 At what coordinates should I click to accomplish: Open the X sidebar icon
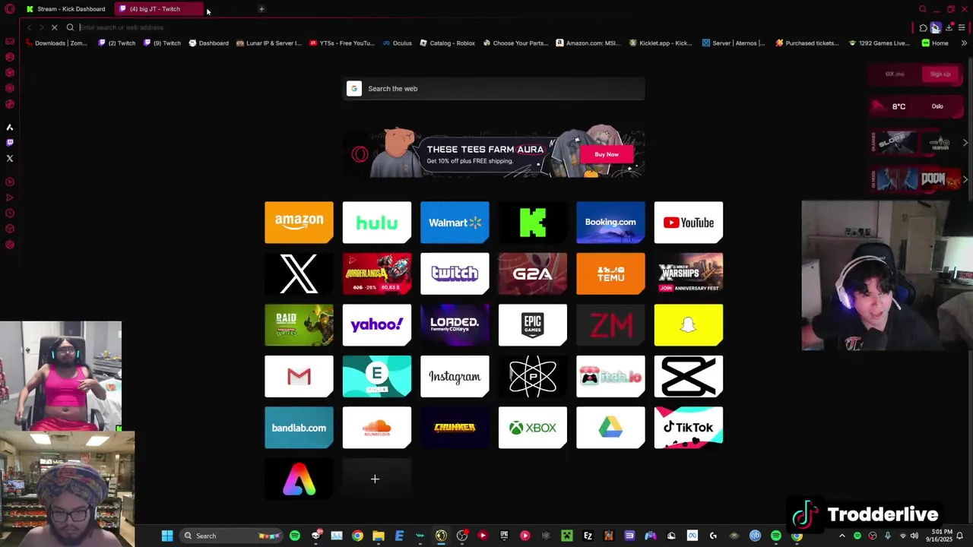coord(10,159)
